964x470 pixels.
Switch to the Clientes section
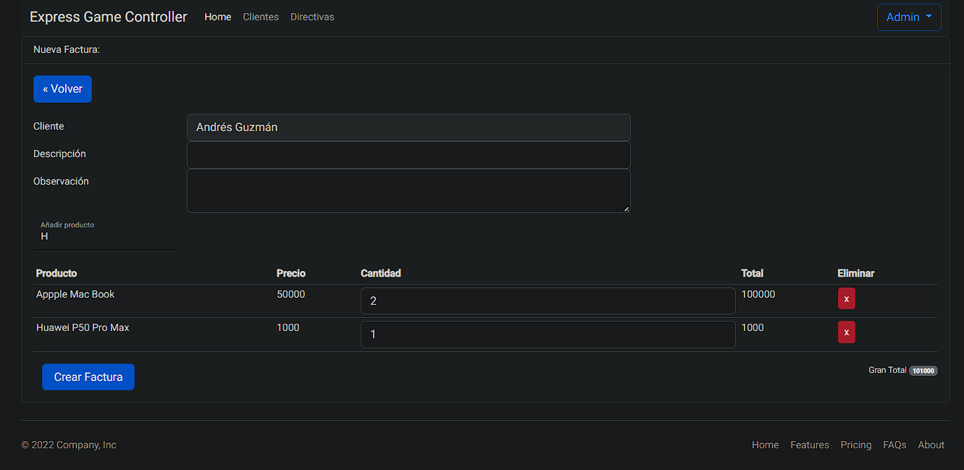coord(260,17)
